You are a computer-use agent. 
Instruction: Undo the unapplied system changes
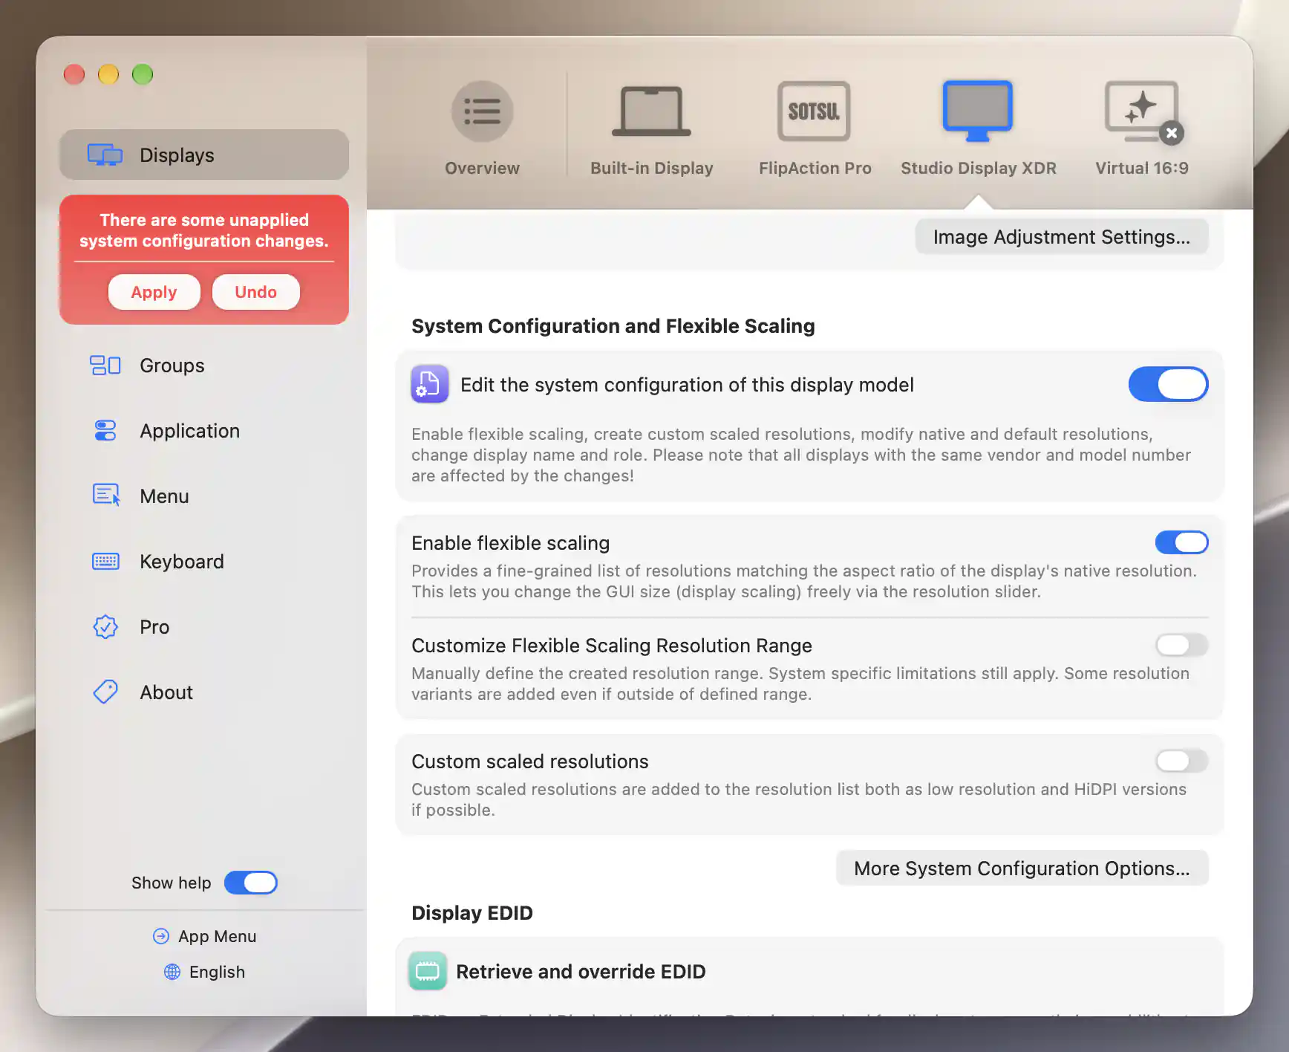[x=255, y=292]
